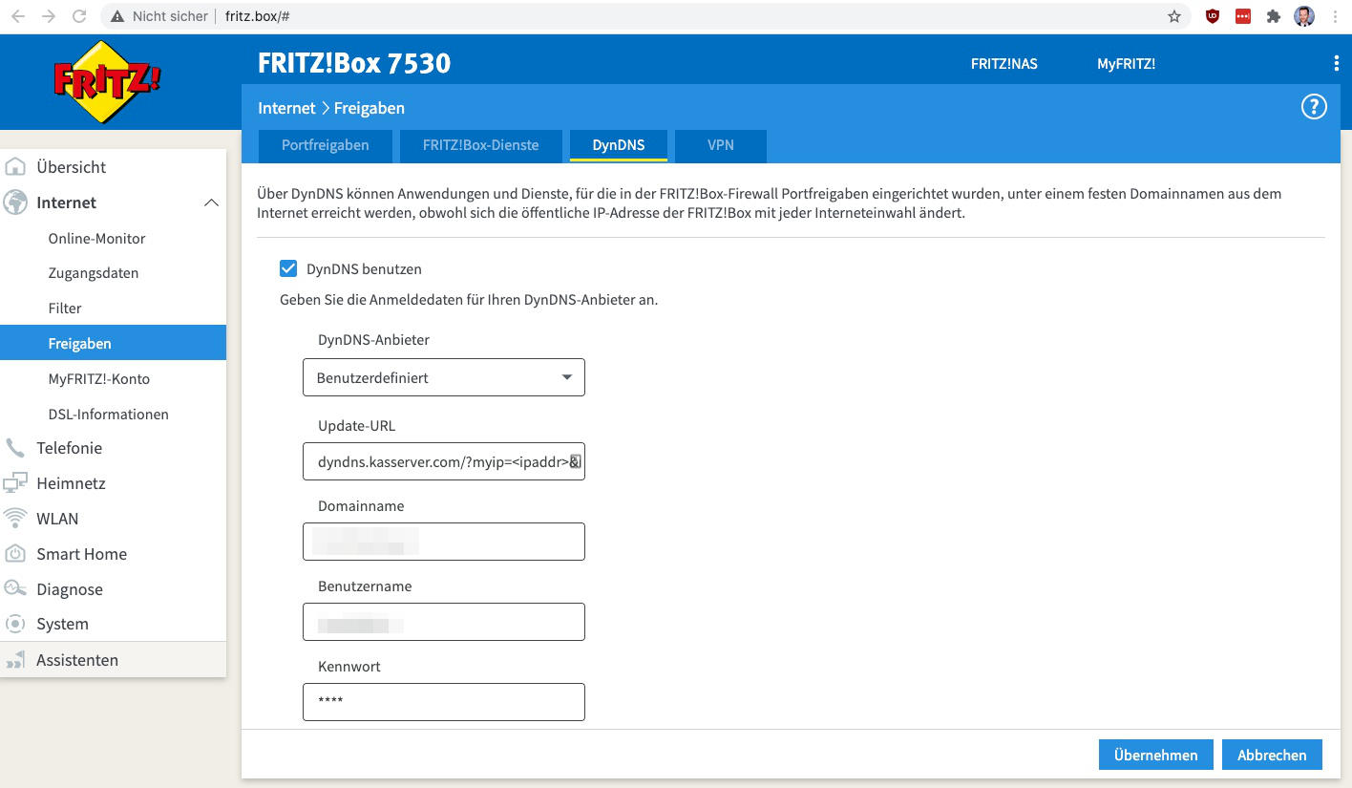Uncheck DynDNS benutzen checkbox
1352x788 pixels.
pos(288,269)
